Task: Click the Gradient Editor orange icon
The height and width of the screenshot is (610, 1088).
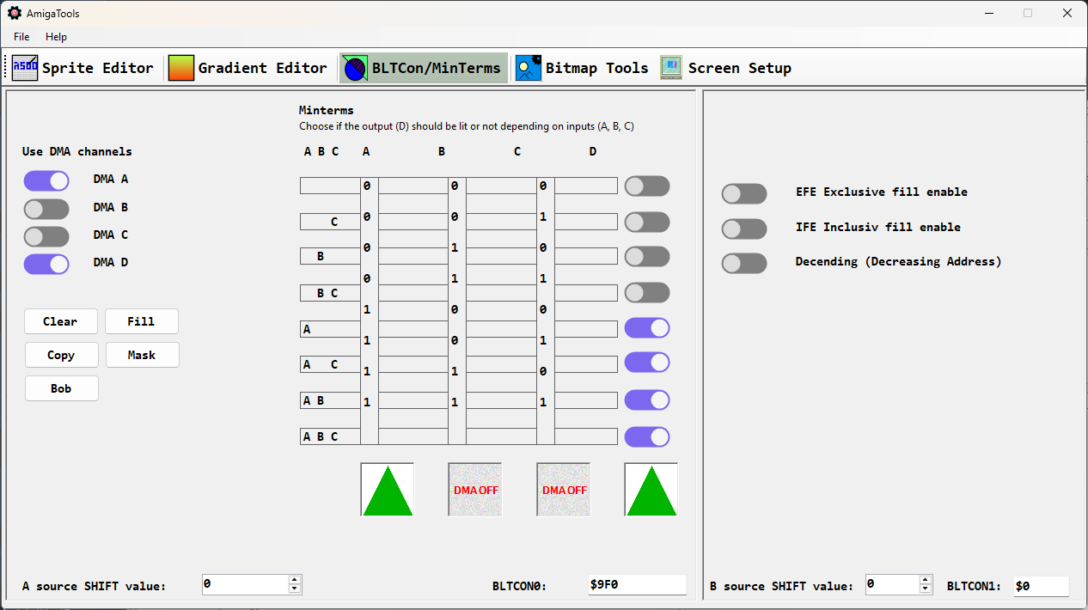Action: [181, 68]
